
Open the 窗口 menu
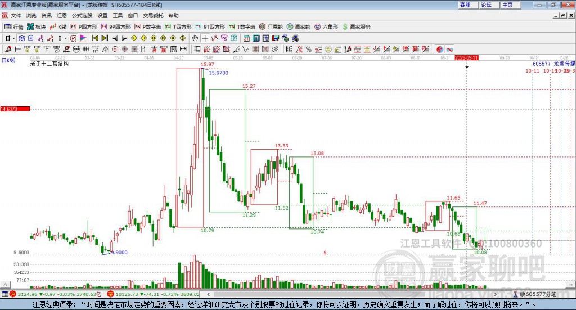point(133,15)
